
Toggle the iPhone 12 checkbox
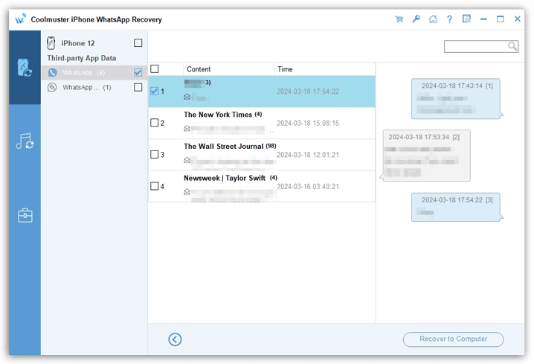point(138,43)
